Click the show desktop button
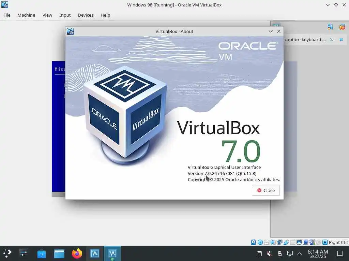This screenshot has height=261, width=349. pos(340,254)
